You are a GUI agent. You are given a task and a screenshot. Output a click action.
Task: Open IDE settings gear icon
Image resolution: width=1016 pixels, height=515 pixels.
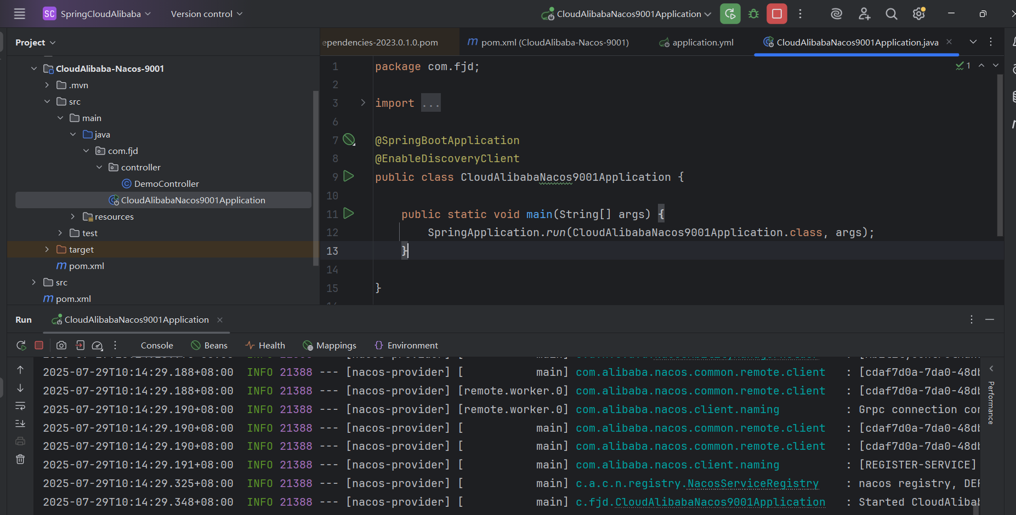click(919, 14)
